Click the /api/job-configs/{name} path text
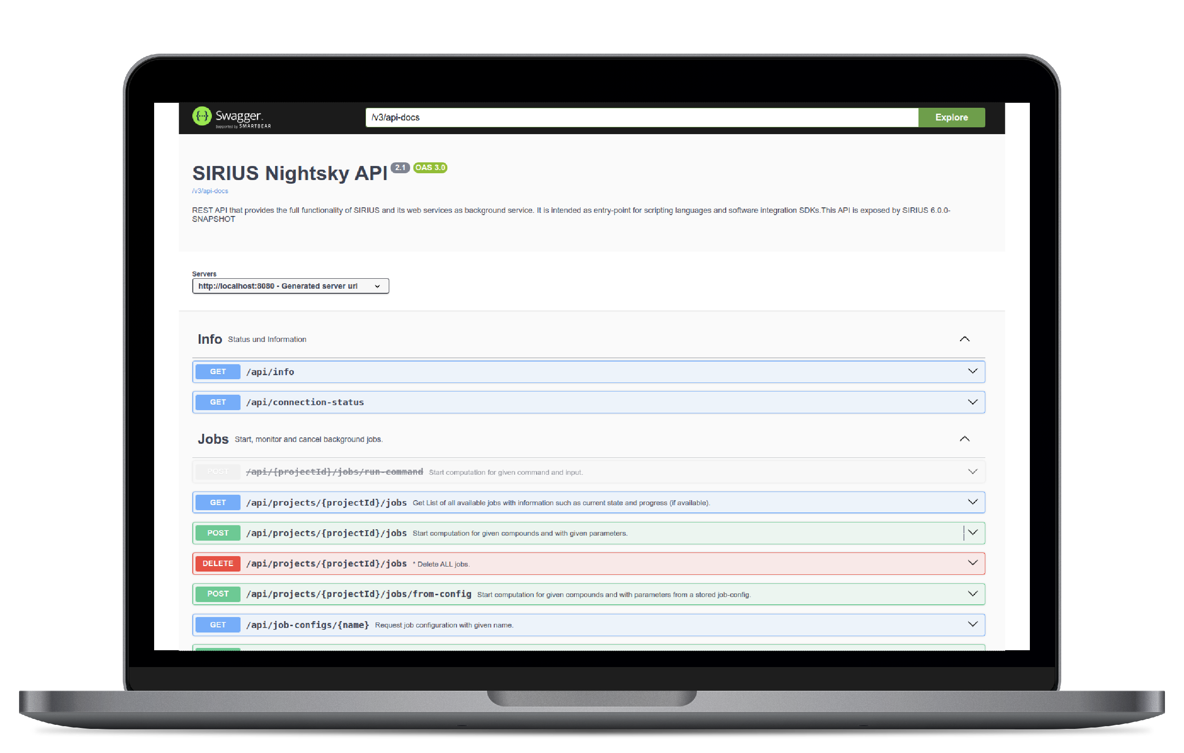Screen dimensions: 1184x753 [307, 625]
